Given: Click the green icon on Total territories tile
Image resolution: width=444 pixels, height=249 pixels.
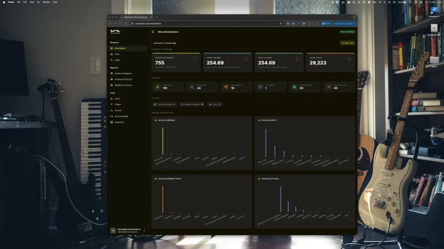Looking at the screenshot, I should coord(295,87).
